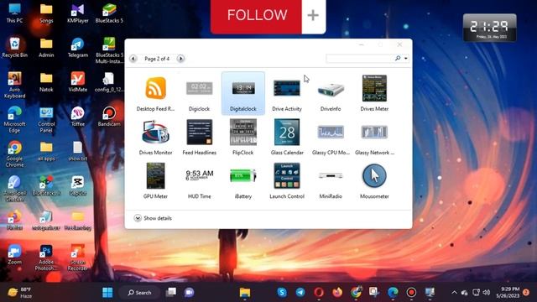Screen dimensions: 537x302
Task: Click the gadget search magnifier icon
Action: pos(398,58)
